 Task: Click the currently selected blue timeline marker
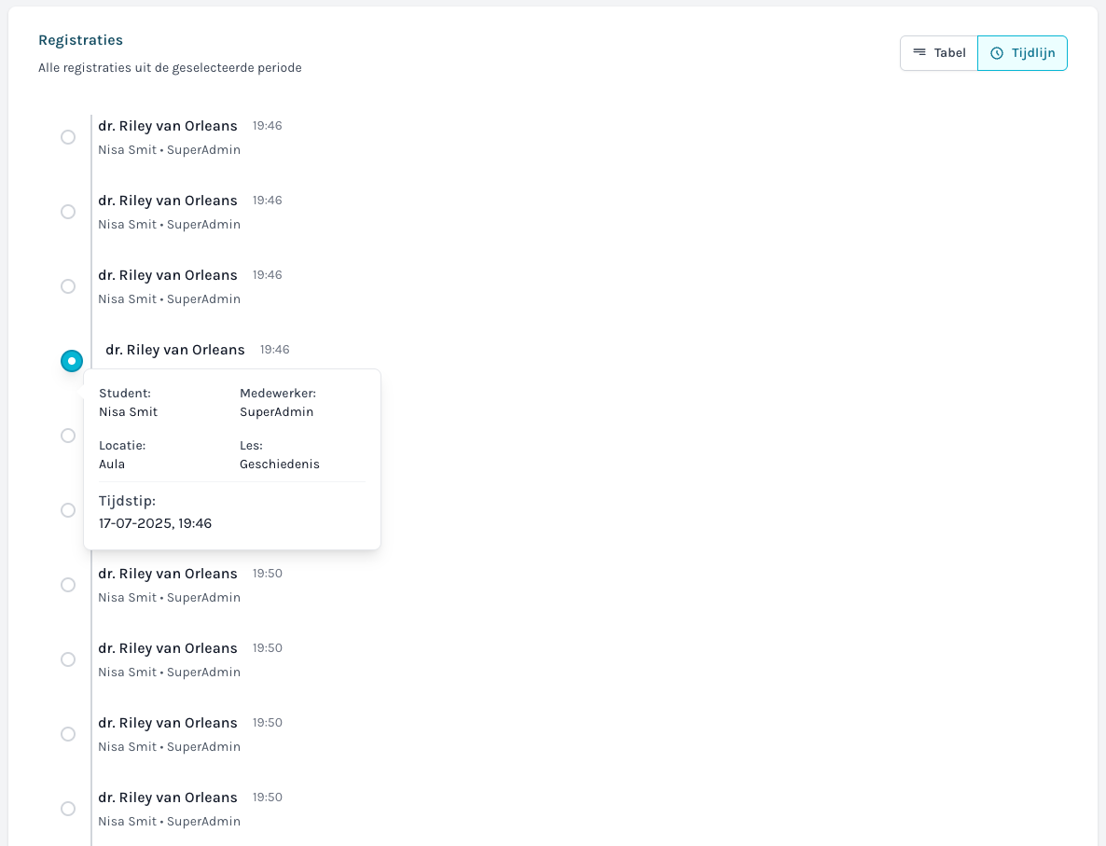[x=72, y=360]
